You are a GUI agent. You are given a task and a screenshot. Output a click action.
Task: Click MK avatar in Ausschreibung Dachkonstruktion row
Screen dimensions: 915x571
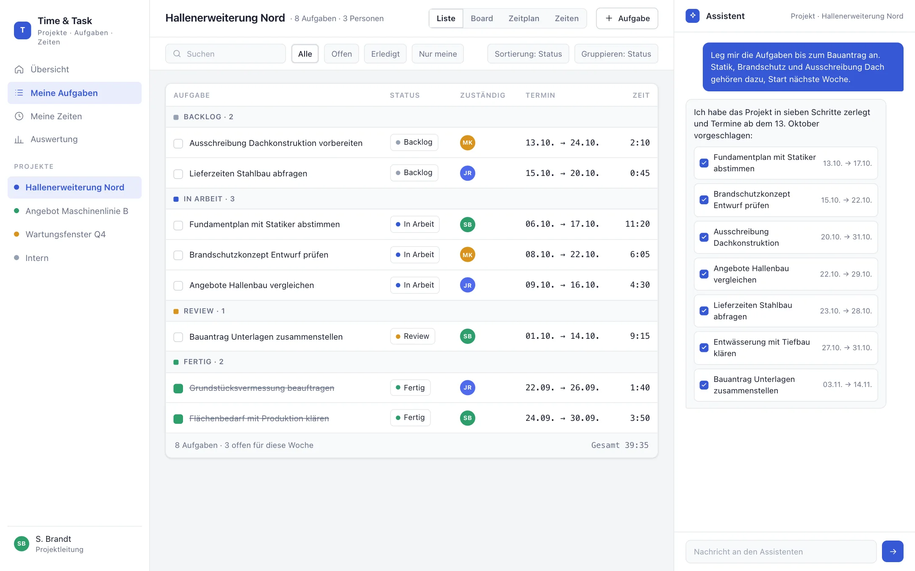point(468,143)
